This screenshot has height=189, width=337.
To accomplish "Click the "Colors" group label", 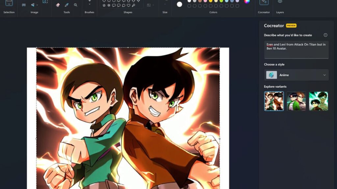I will tap(213, 12).
